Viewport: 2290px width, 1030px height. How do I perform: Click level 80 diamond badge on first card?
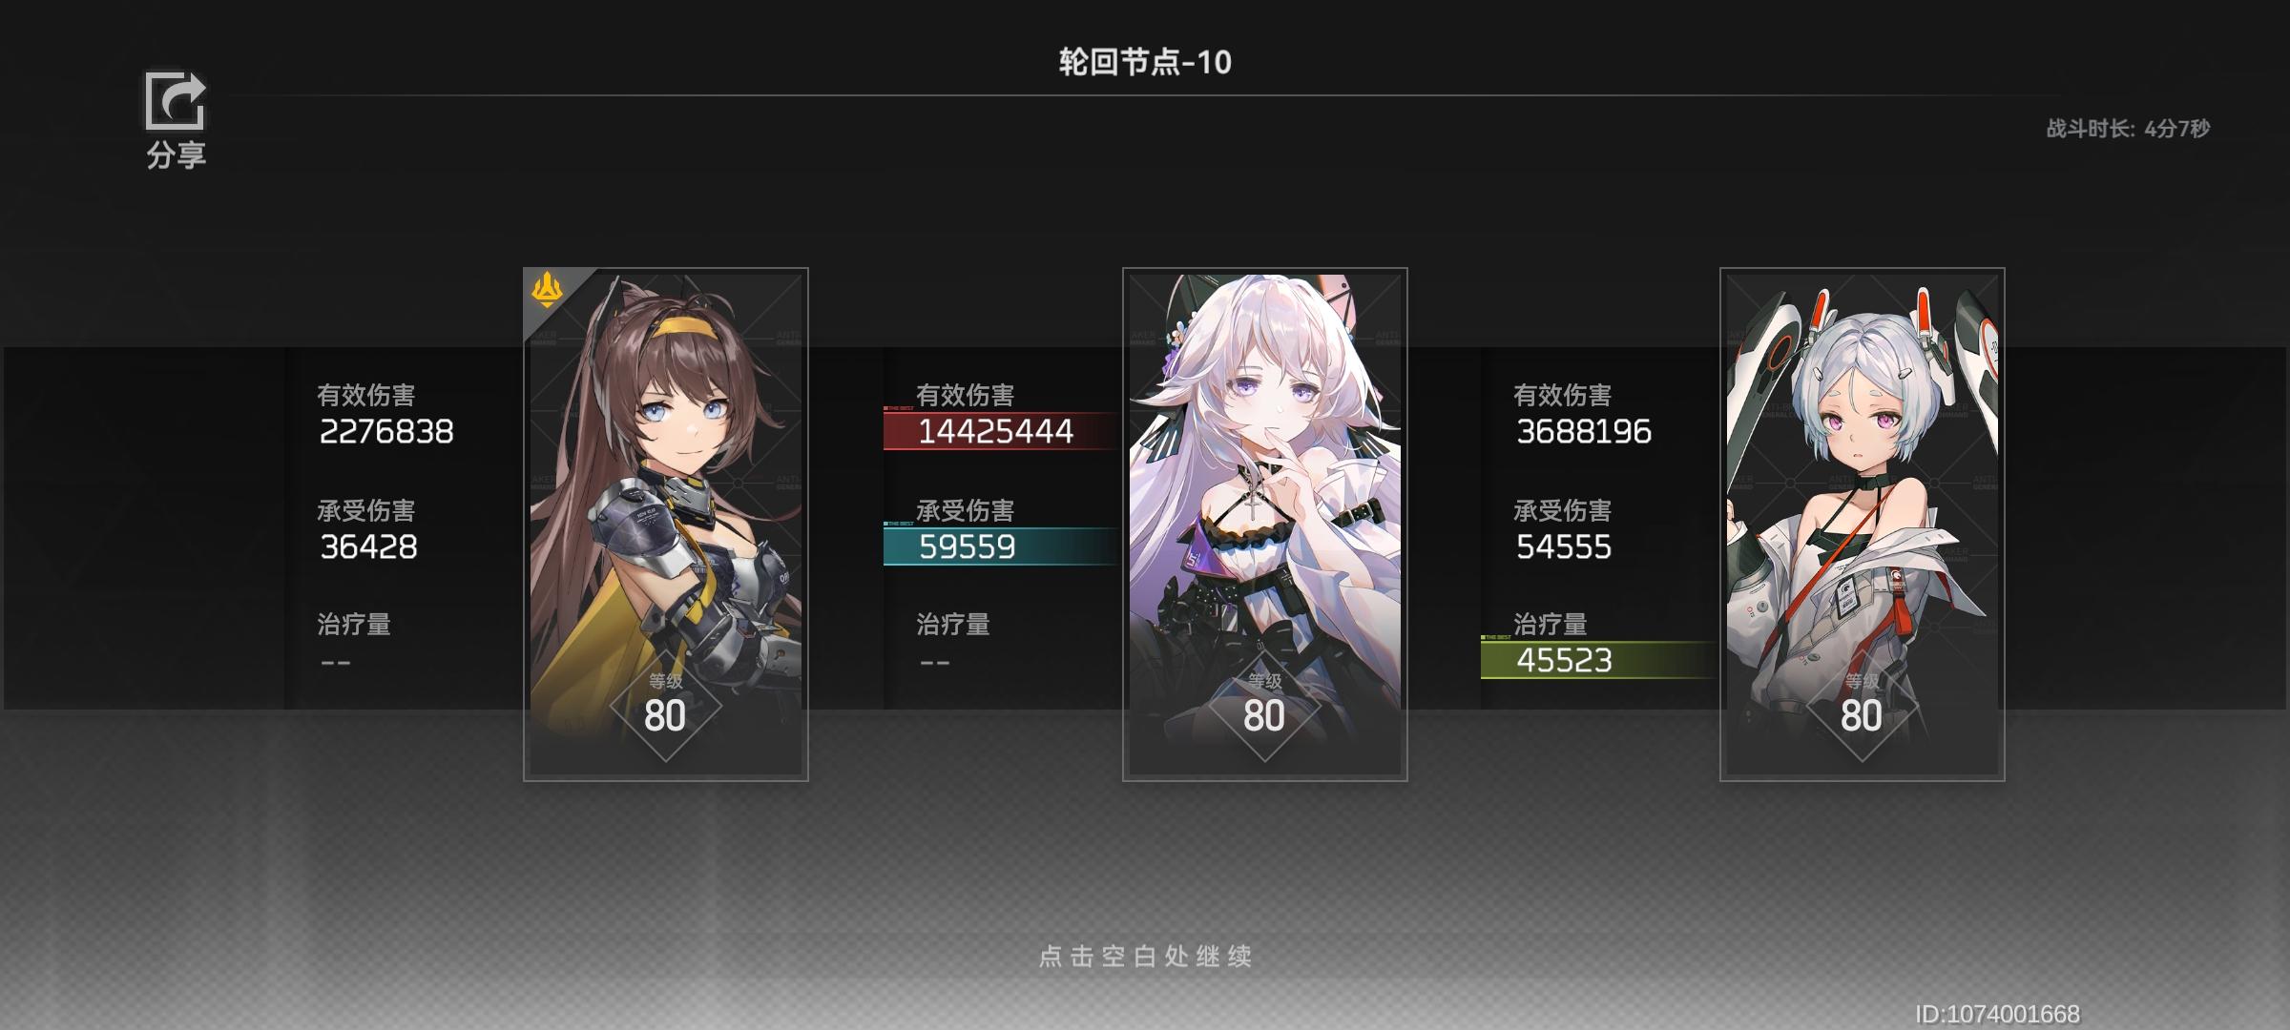665,707
